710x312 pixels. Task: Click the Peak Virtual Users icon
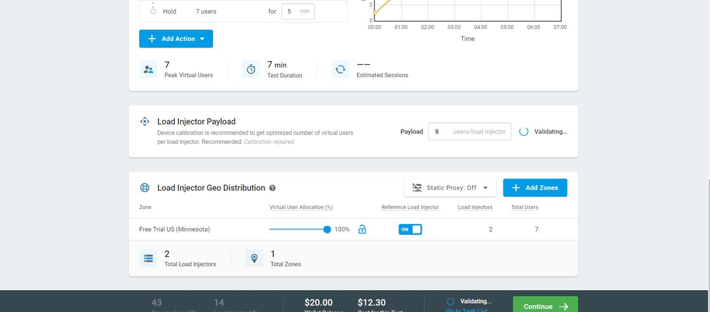tap(148, 70)
